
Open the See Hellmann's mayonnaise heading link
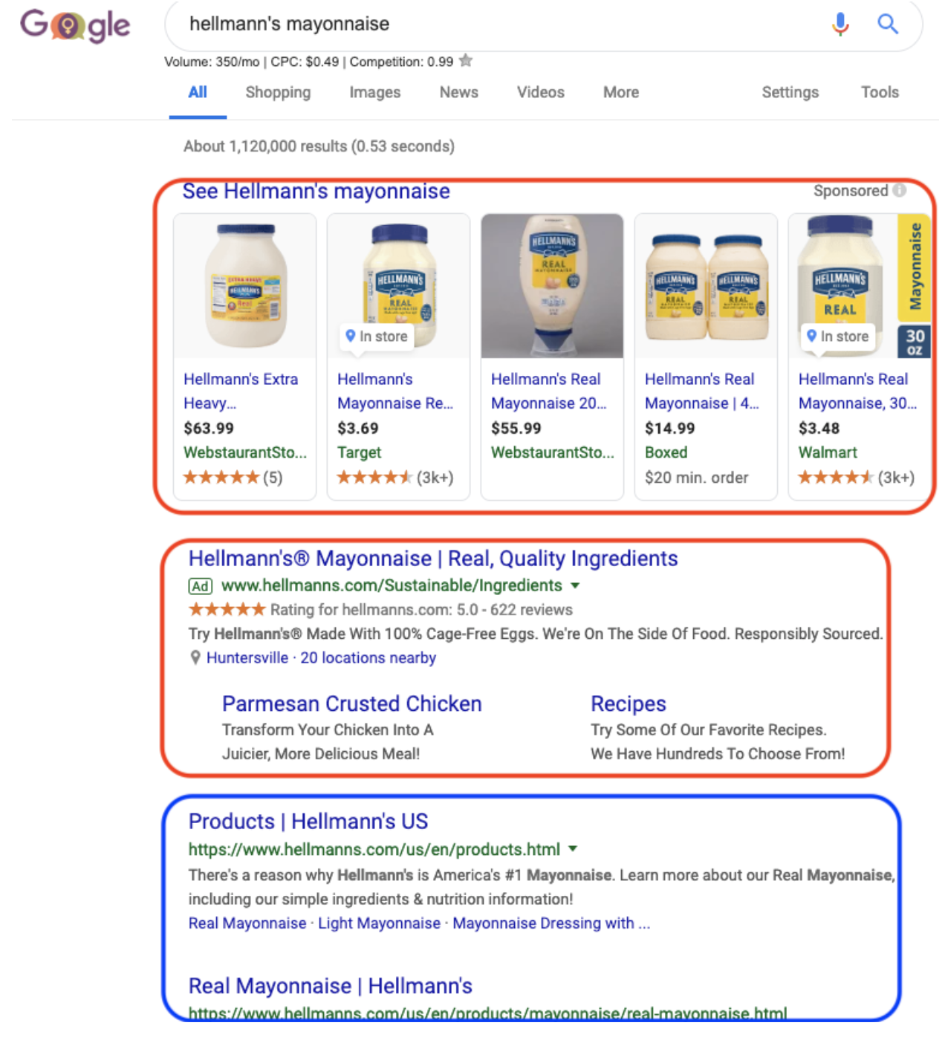[316, 191]
